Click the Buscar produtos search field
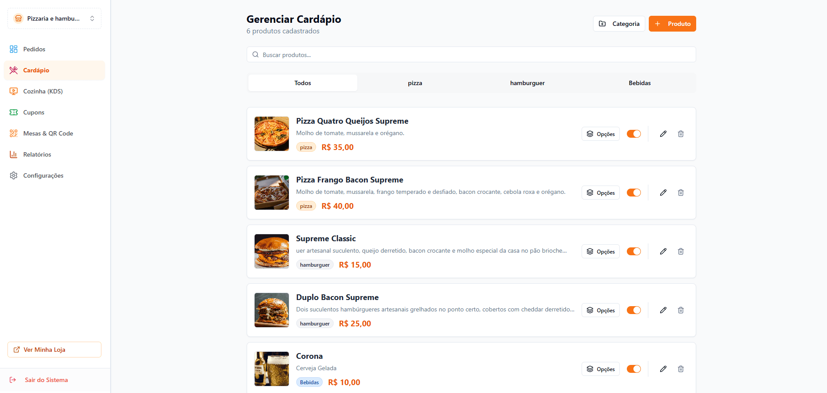The width and height of the screenshot is (827, 393). tap(471, 55)
